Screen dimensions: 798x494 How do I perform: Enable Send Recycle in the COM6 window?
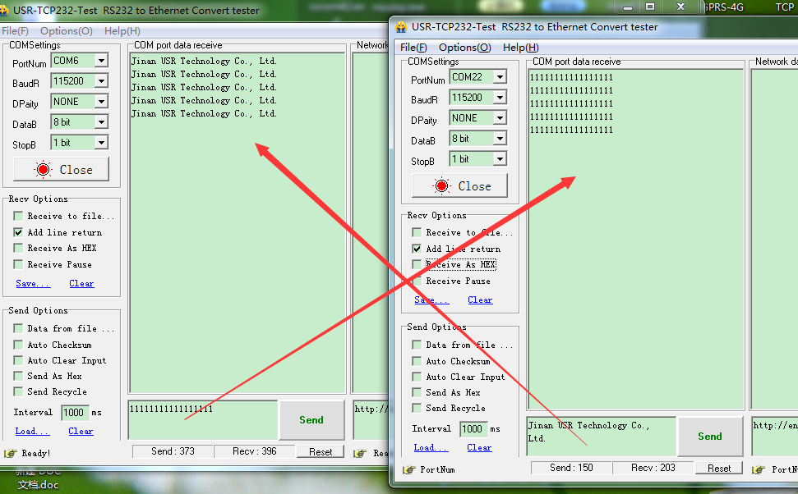(x=18, y=391)
